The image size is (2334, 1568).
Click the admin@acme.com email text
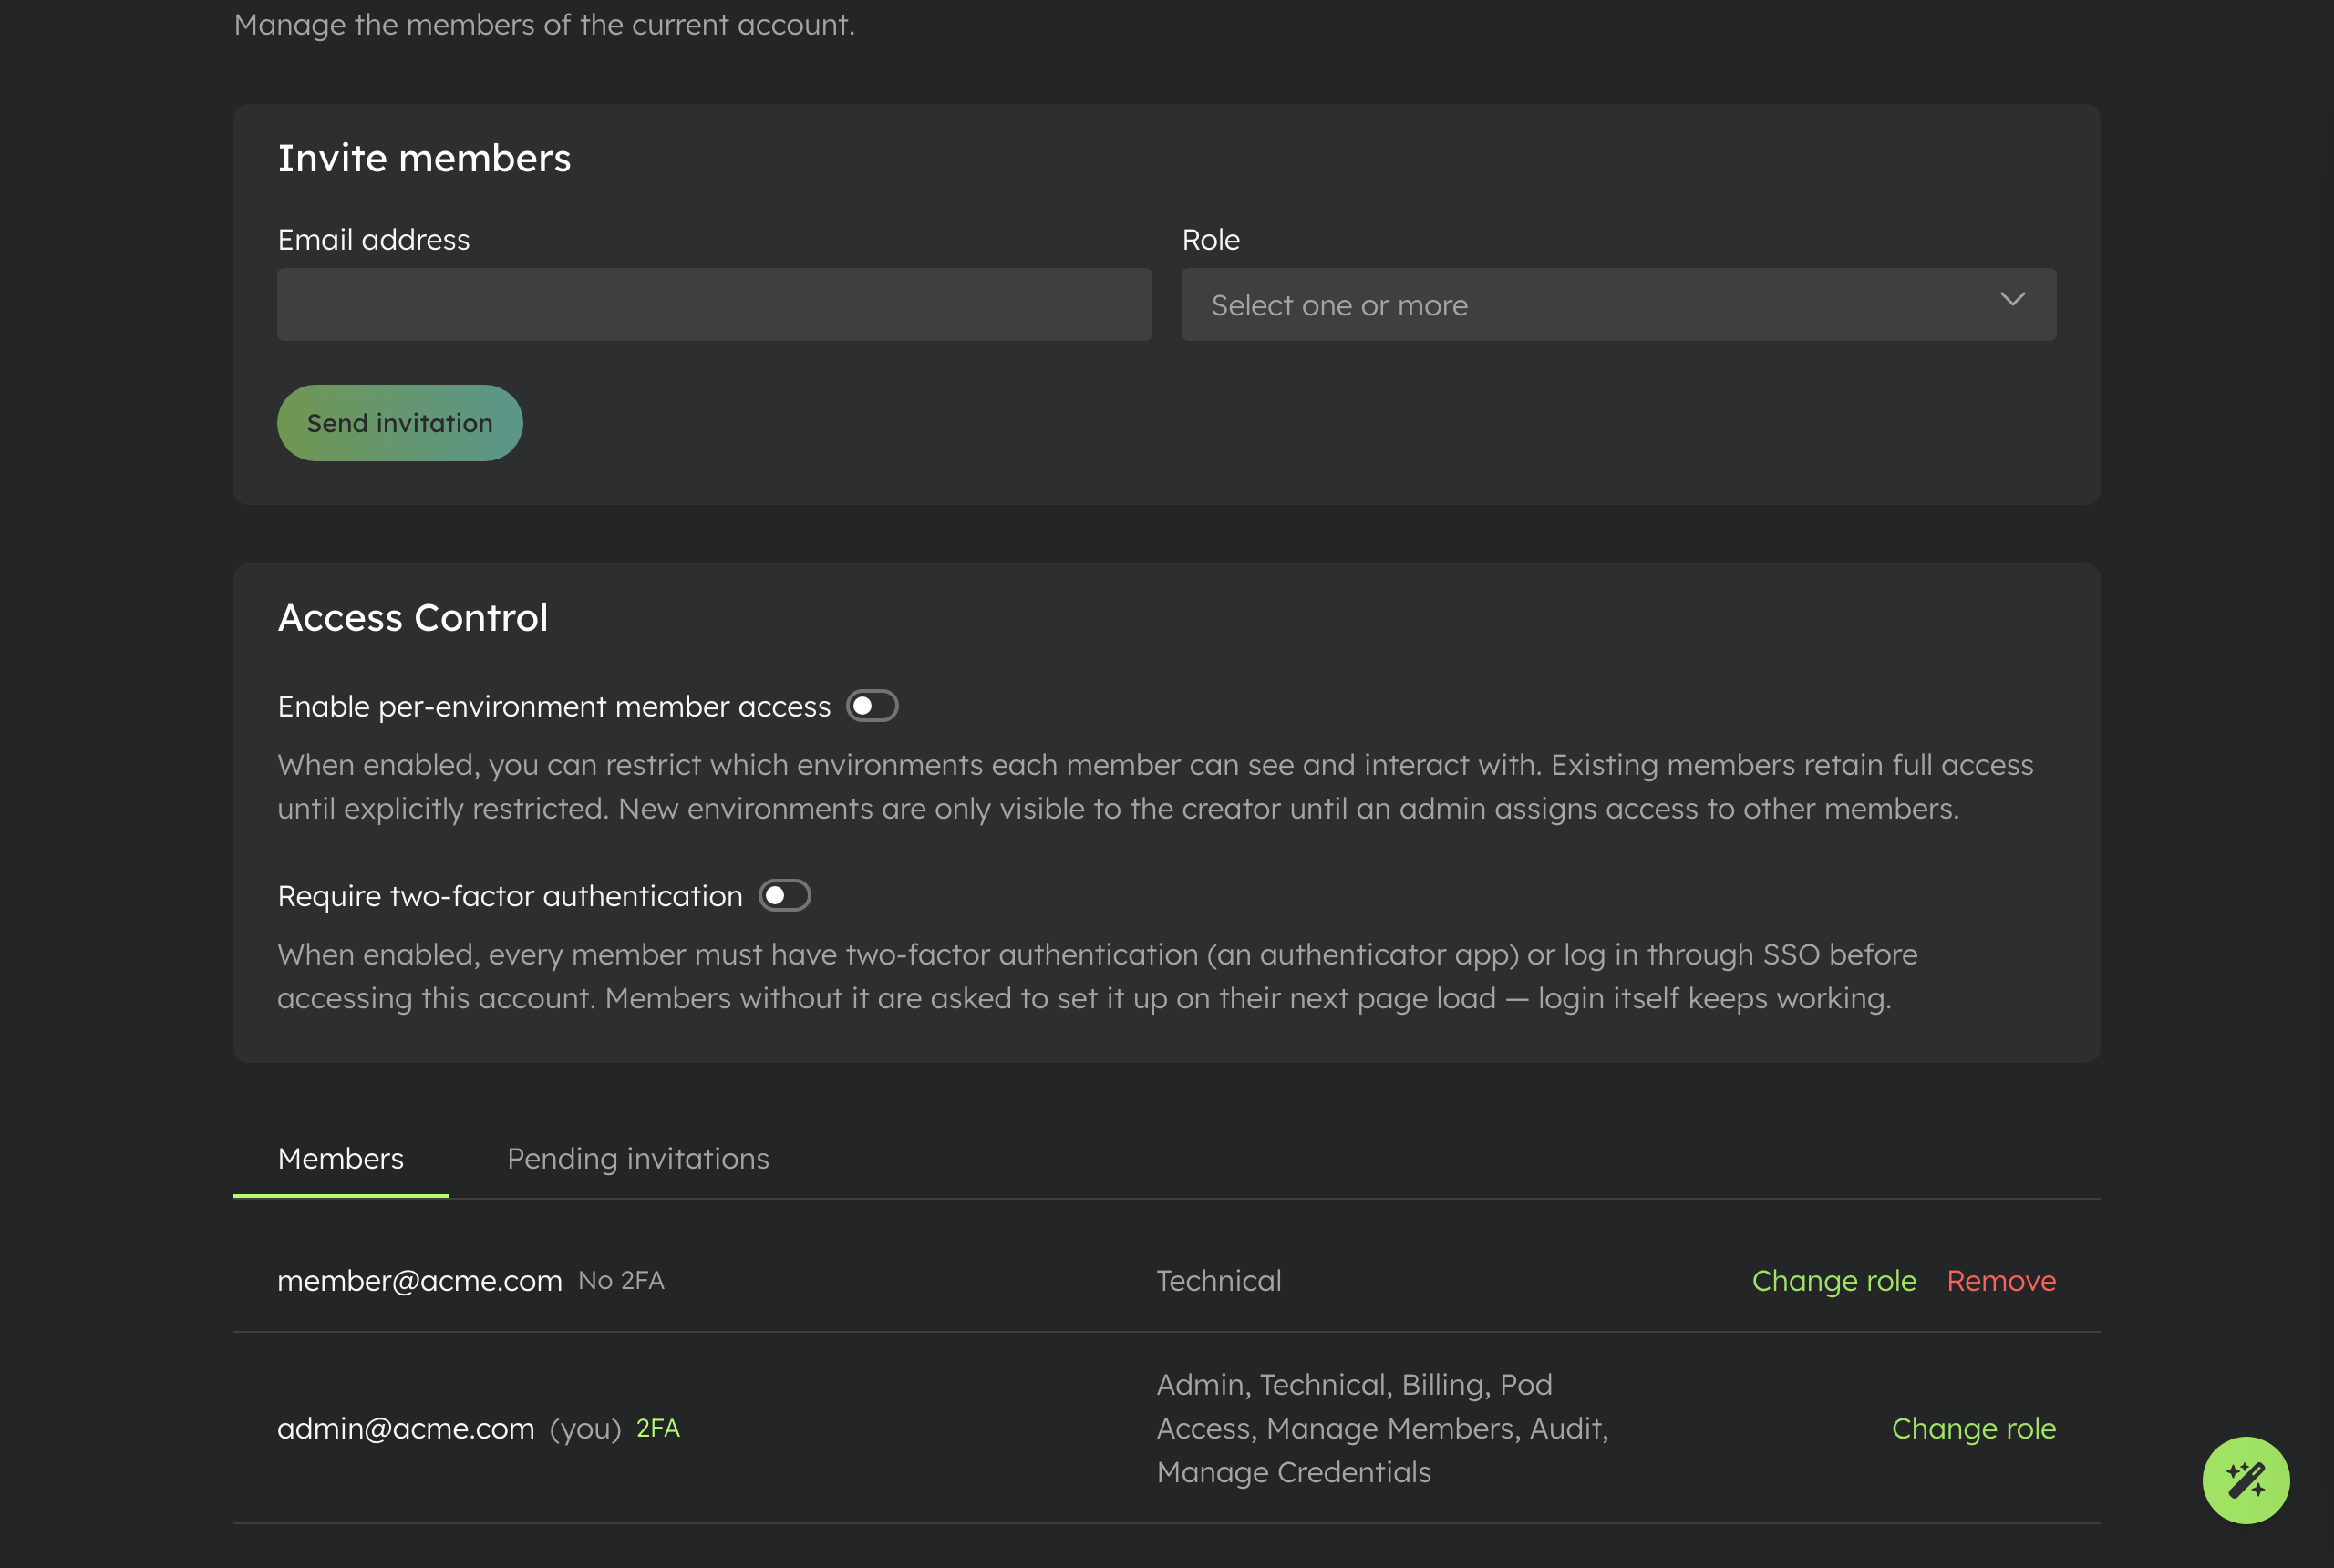[405, 1429]
